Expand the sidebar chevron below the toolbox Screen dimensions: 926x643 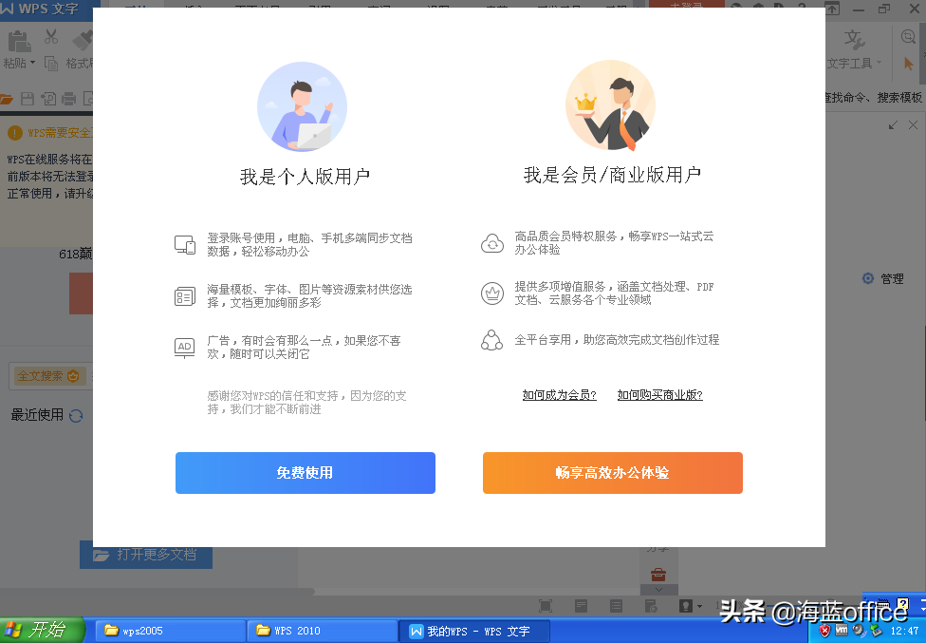click(x=658, y=590)
